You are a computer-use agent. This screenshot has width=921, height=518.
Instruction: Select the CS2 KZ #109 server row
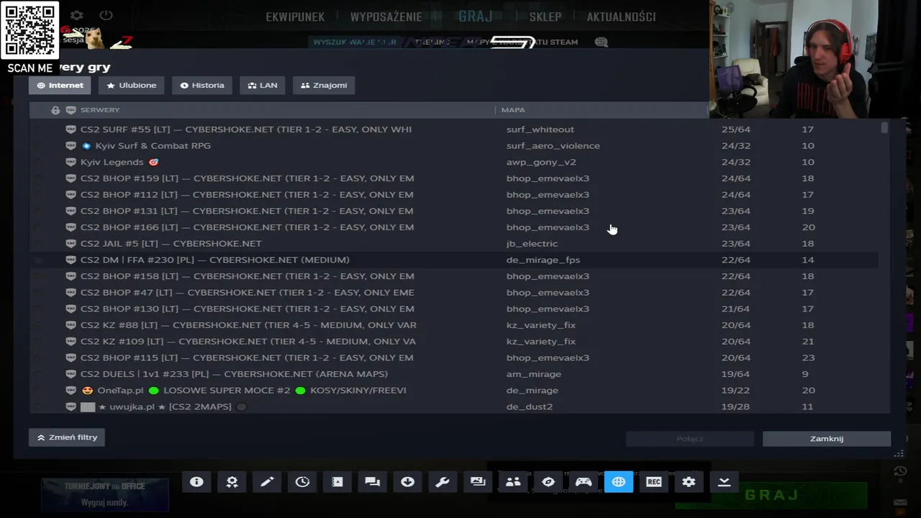pos(453,341)
